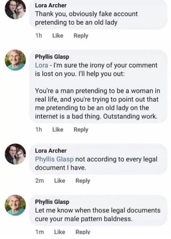Reply to the 'male pattern baldness' comment
Viewport: 171px width, 239px height.
click(83, 232)
